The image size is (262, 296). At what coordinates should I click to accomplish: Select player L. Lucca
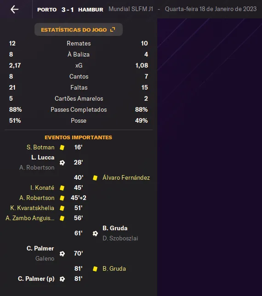pyautogui.click(x=43, y=158)
